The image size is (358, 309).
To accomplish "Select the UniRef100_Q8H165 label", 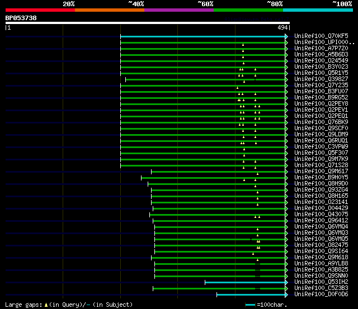I will pyautogui.click(x=321, y=196).
